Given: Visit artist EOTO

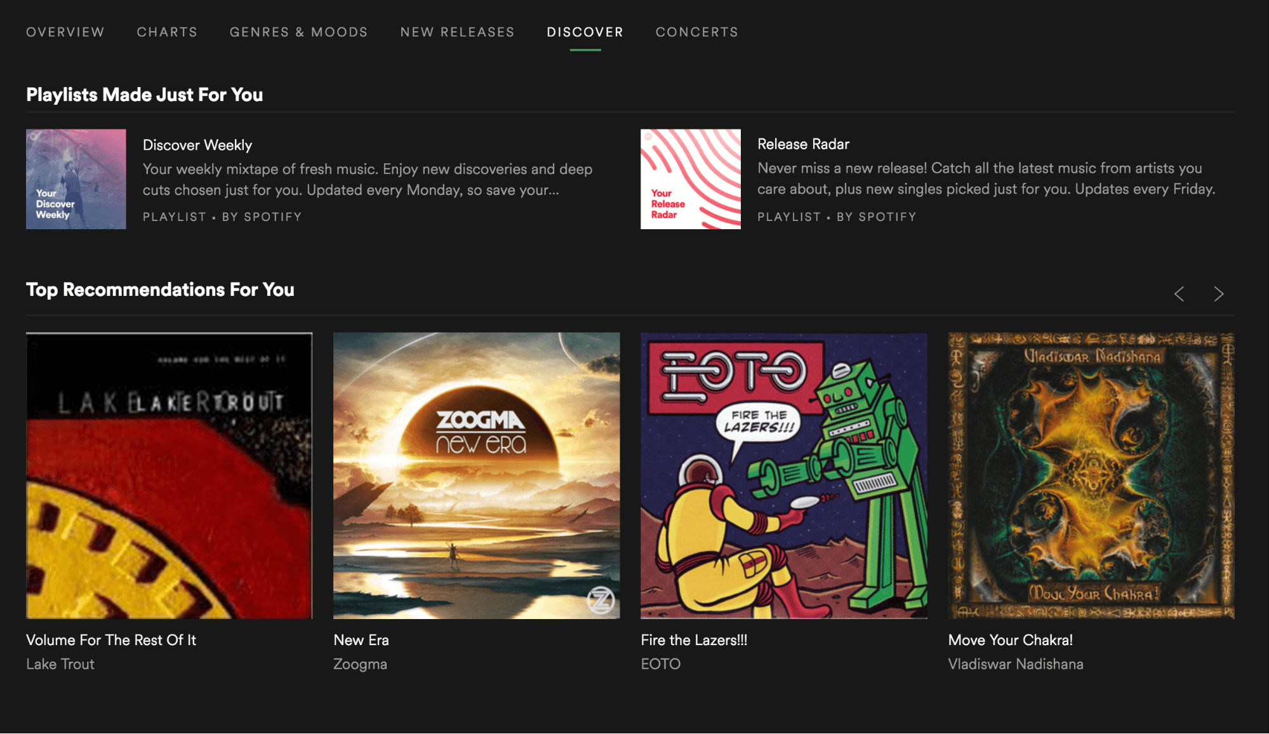Looking at the screenshot, I should 660,664.
